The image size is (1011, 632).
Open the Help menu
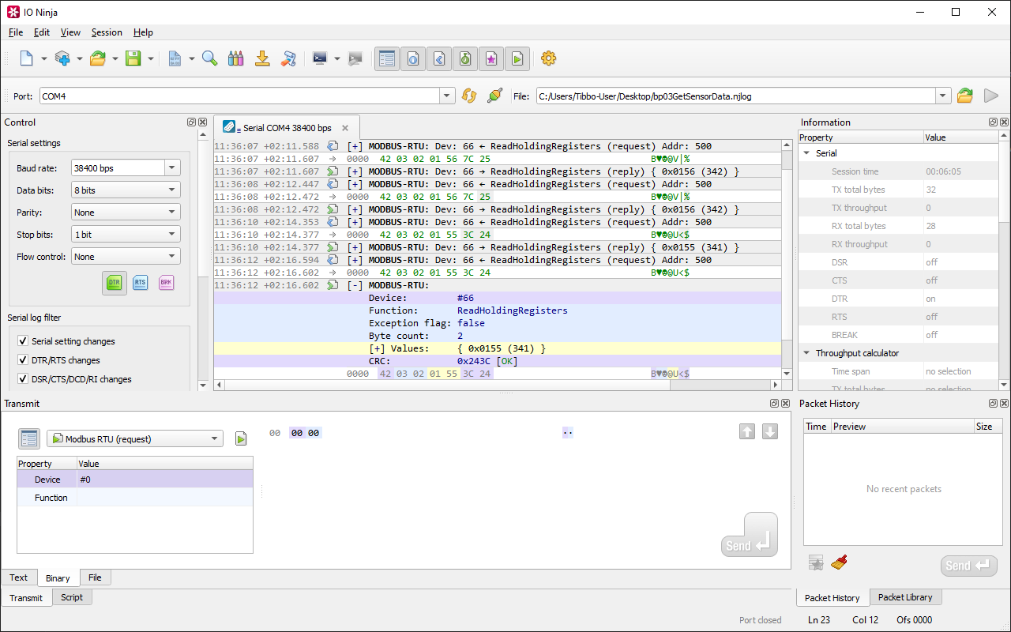click(x=143, y=32)
